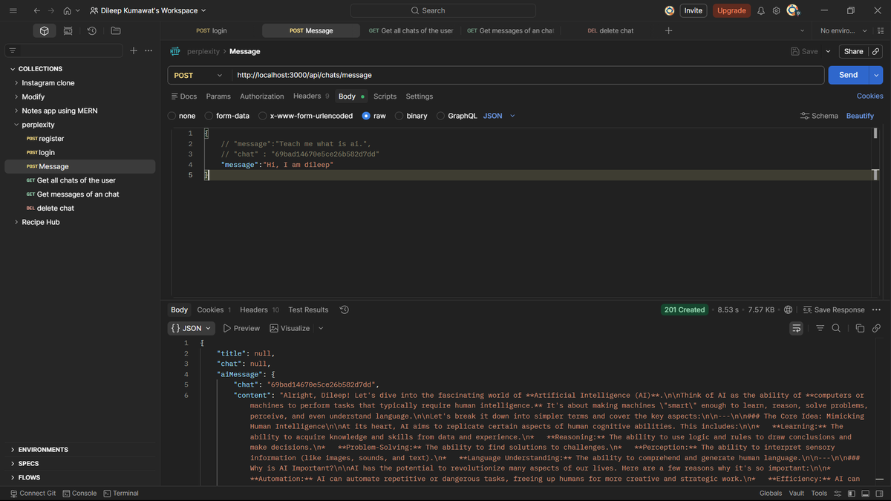Click the Upgrade button
The width and height of the screenshot is (891, 501).
(731, 10)
